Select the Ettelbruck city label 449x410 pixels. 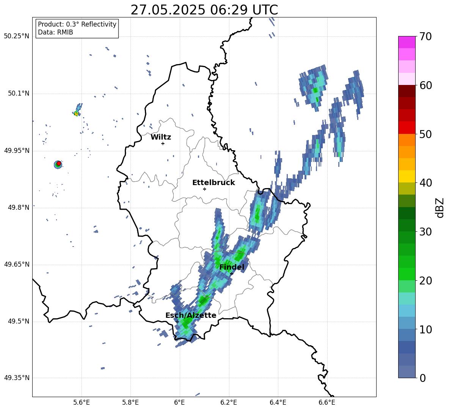click(214, 183)
